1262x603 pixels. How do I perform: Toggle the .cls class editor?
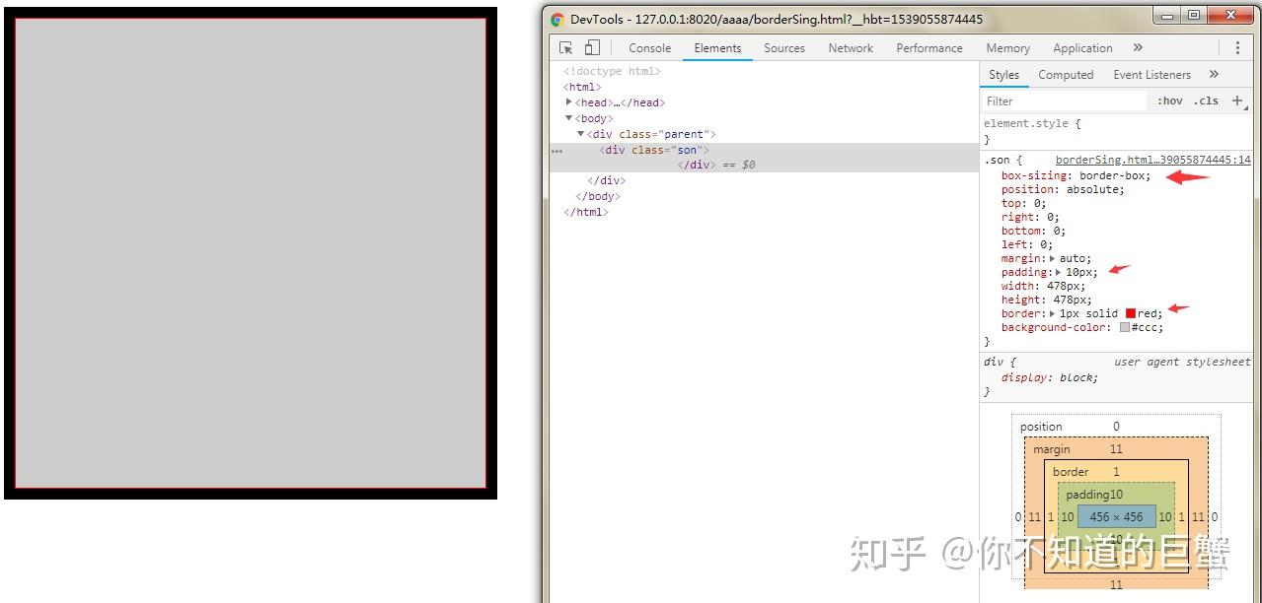[x=1206, y=100]
